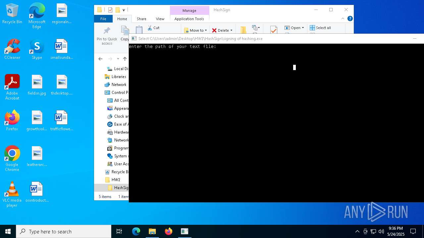Open the volume control in tray
Image resolution: width=424 pixels, height=238 pixels.
[381, 231]
